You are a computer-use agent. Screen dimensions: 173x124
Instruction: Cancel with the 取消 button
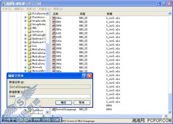82,103
